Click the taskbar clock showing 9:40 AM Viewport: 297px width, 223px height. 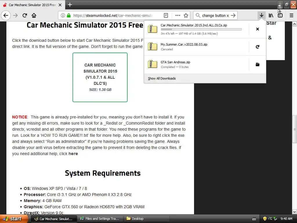tap(286, 219)
